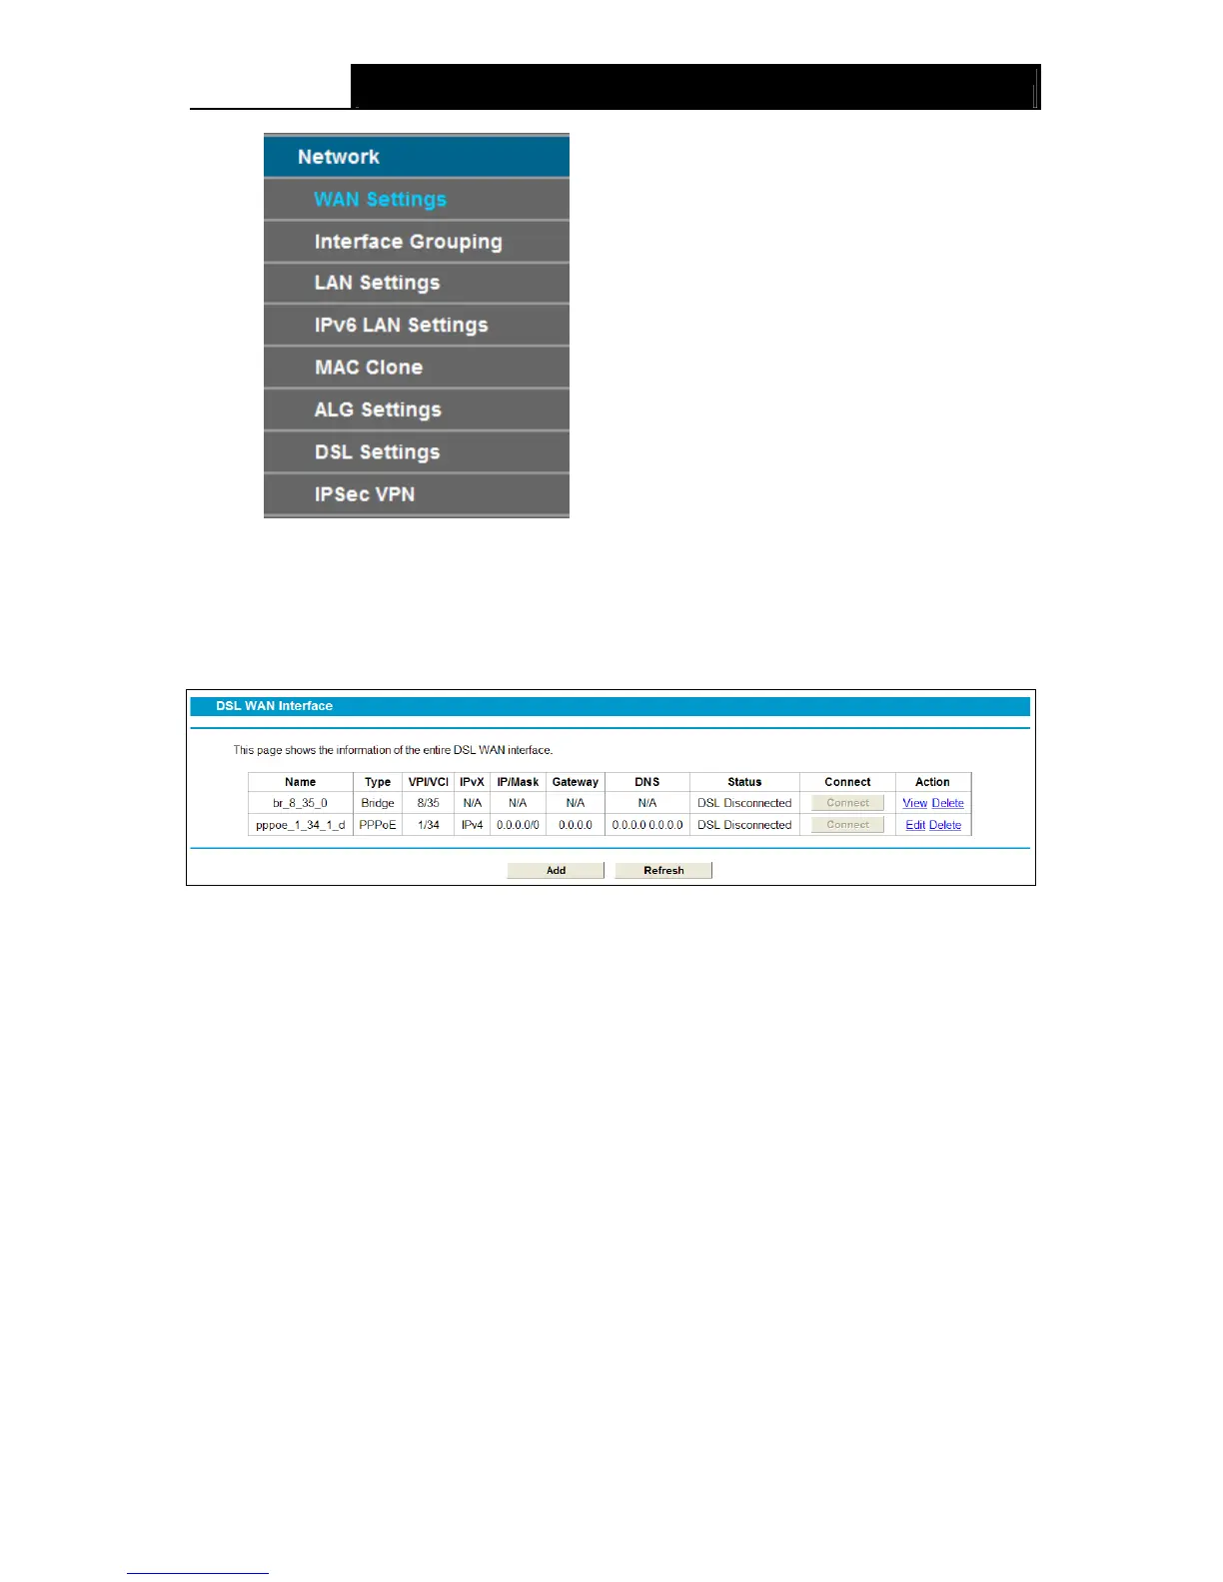Click the PPPoE type cell
1223x1582 pixels.
(x=378, y=825)
